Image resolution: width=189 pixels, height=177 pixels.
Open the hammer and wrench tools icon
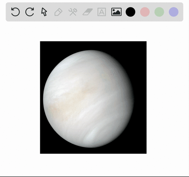tap(73, 12)
